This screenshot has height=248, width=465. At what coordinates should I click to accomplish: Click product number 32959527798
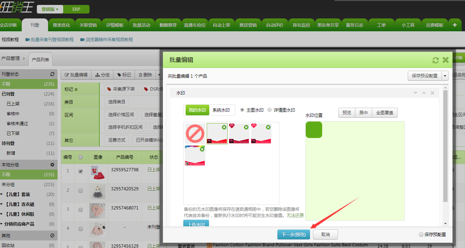point(125,170)
